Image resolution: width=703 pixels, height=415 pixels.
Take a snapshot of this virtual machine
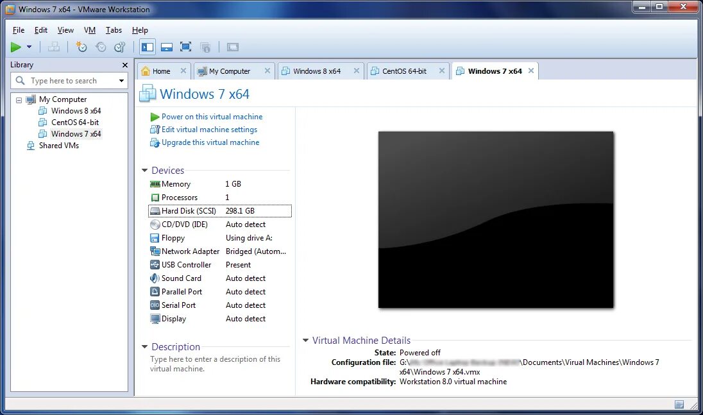pos(81,47)
